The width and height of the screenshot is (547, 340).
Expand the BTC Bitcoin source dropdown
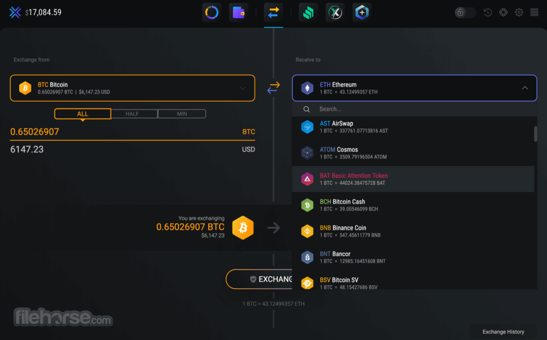133,88
